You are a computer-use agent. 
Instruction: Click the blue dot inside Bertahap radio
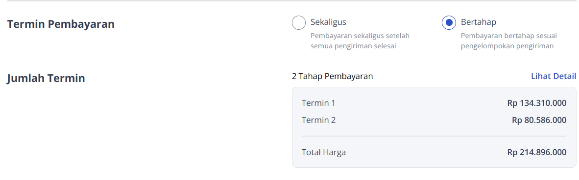point(449,23)
